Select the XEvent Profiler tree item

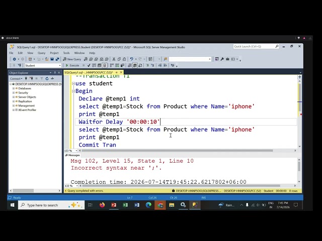pos(27,110)
